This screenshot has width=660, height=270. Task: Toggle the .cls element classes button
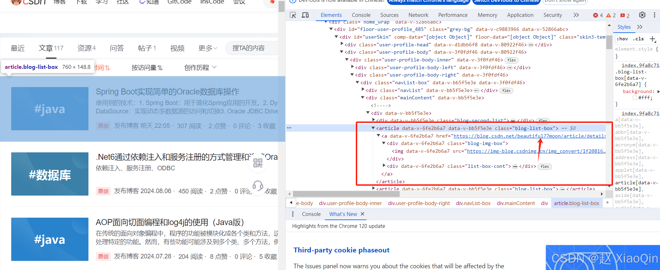639,39
